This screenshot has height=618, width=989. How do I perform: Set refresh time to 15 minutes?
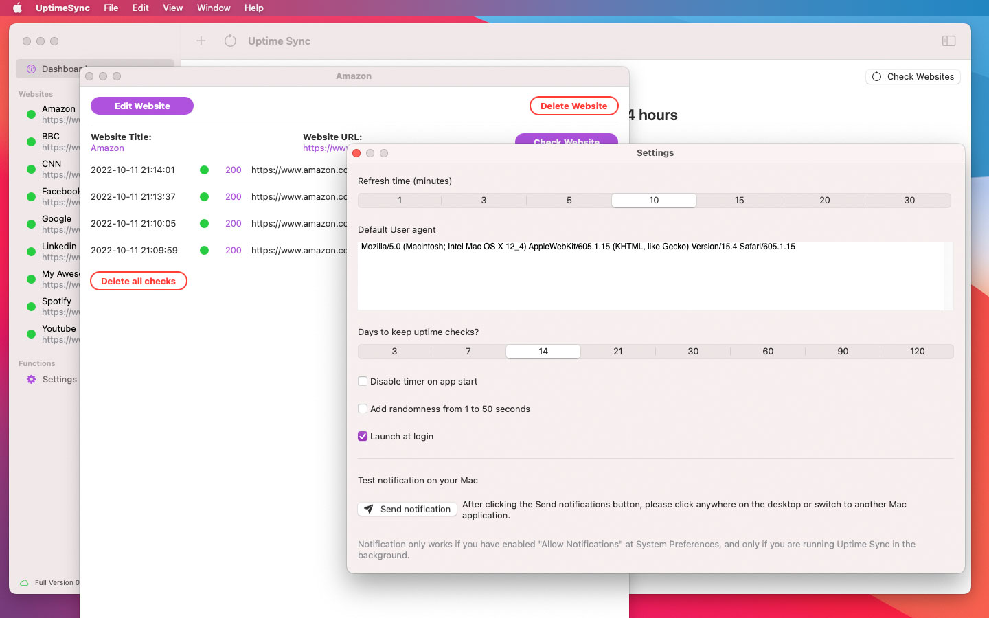(739, 201)
